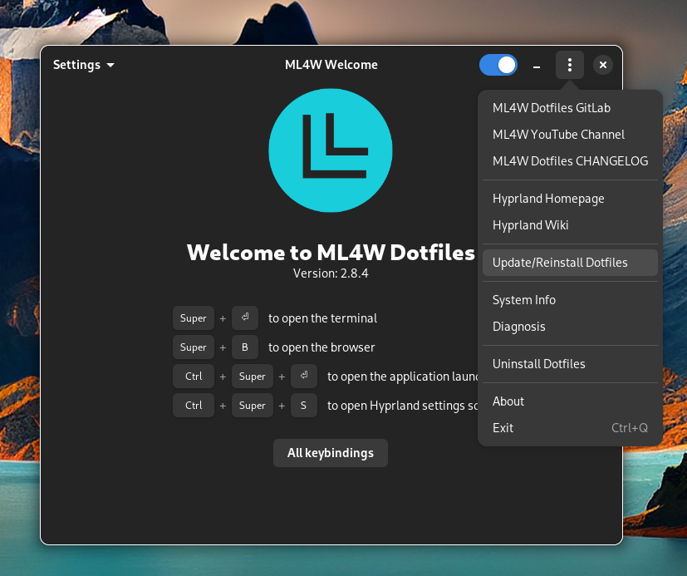Select ML4W YouTube Channel menu entry
The image size is (687, 576).
558,135
